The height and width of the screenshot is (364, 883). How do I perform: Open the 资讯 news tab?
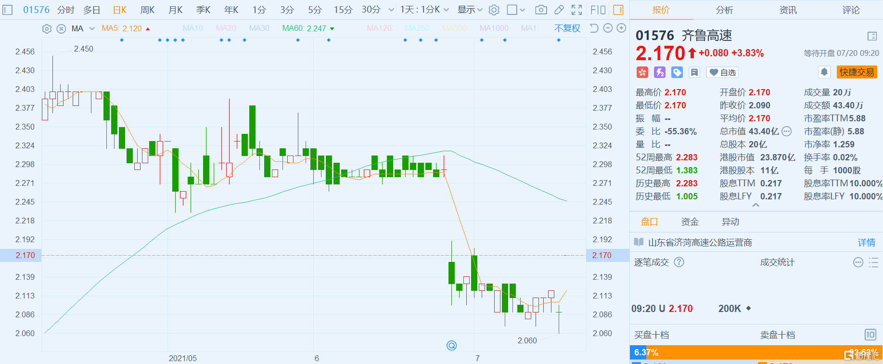click(x=788, y=10)
